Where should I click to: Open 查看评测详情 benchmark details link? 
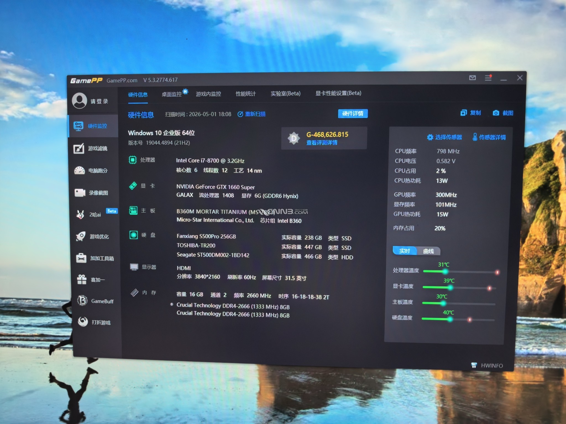click(322, 142)
